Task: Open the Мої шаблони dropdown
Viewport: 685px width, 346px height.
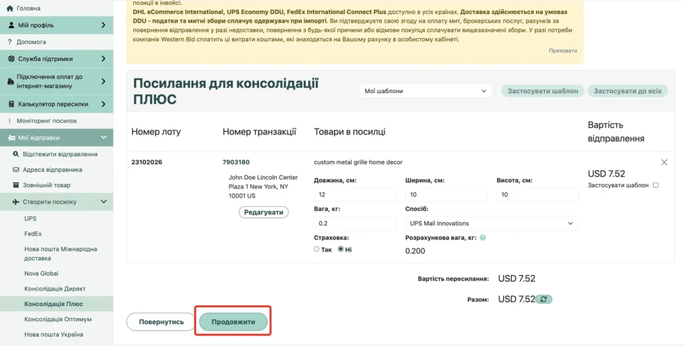Action: coord(425,91)
